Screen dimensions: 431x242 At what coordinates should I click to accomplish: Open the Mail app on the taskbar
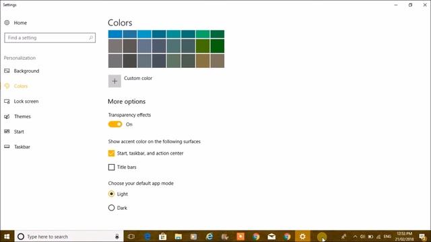click(x=271, y=237)
